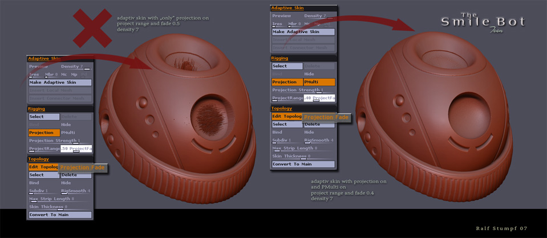Click the ProjectRange slider in left panel
The image size is (547, 238).
44,149
